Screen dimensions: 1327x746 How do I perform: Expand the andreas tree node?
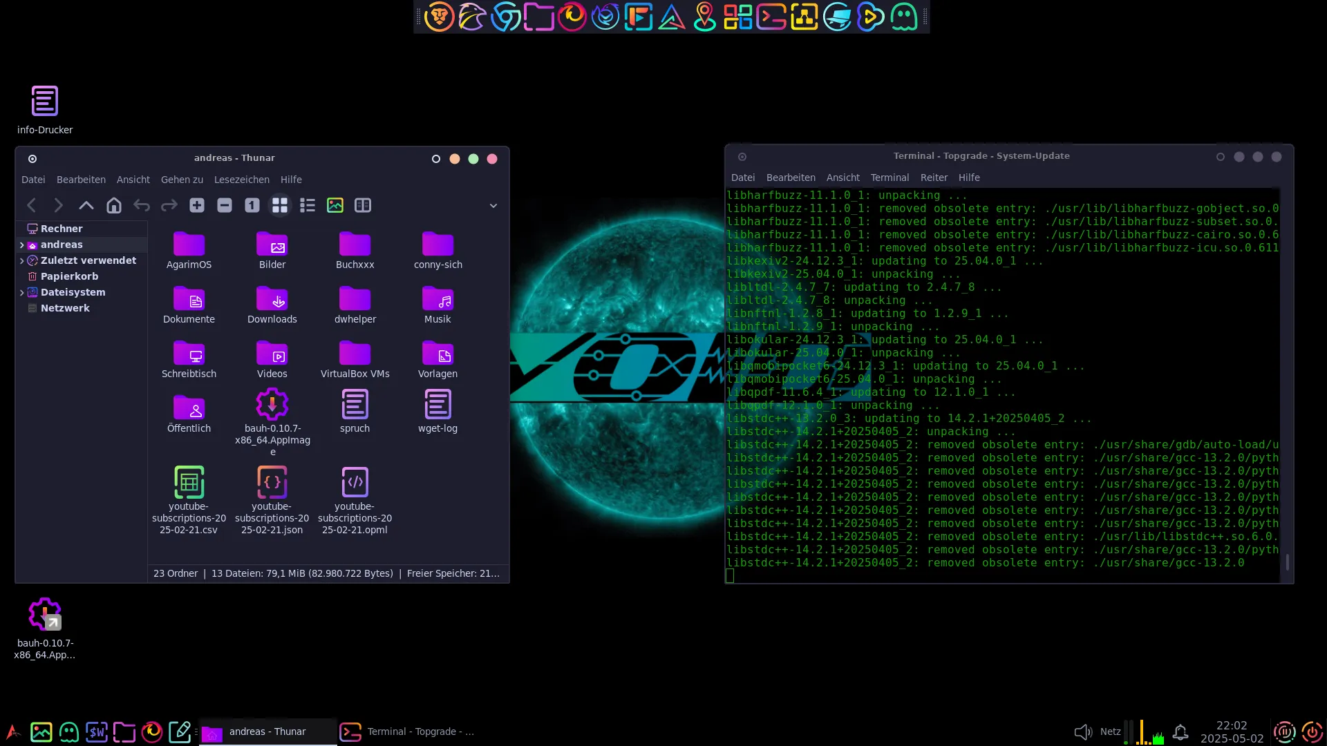click(21, 245)
